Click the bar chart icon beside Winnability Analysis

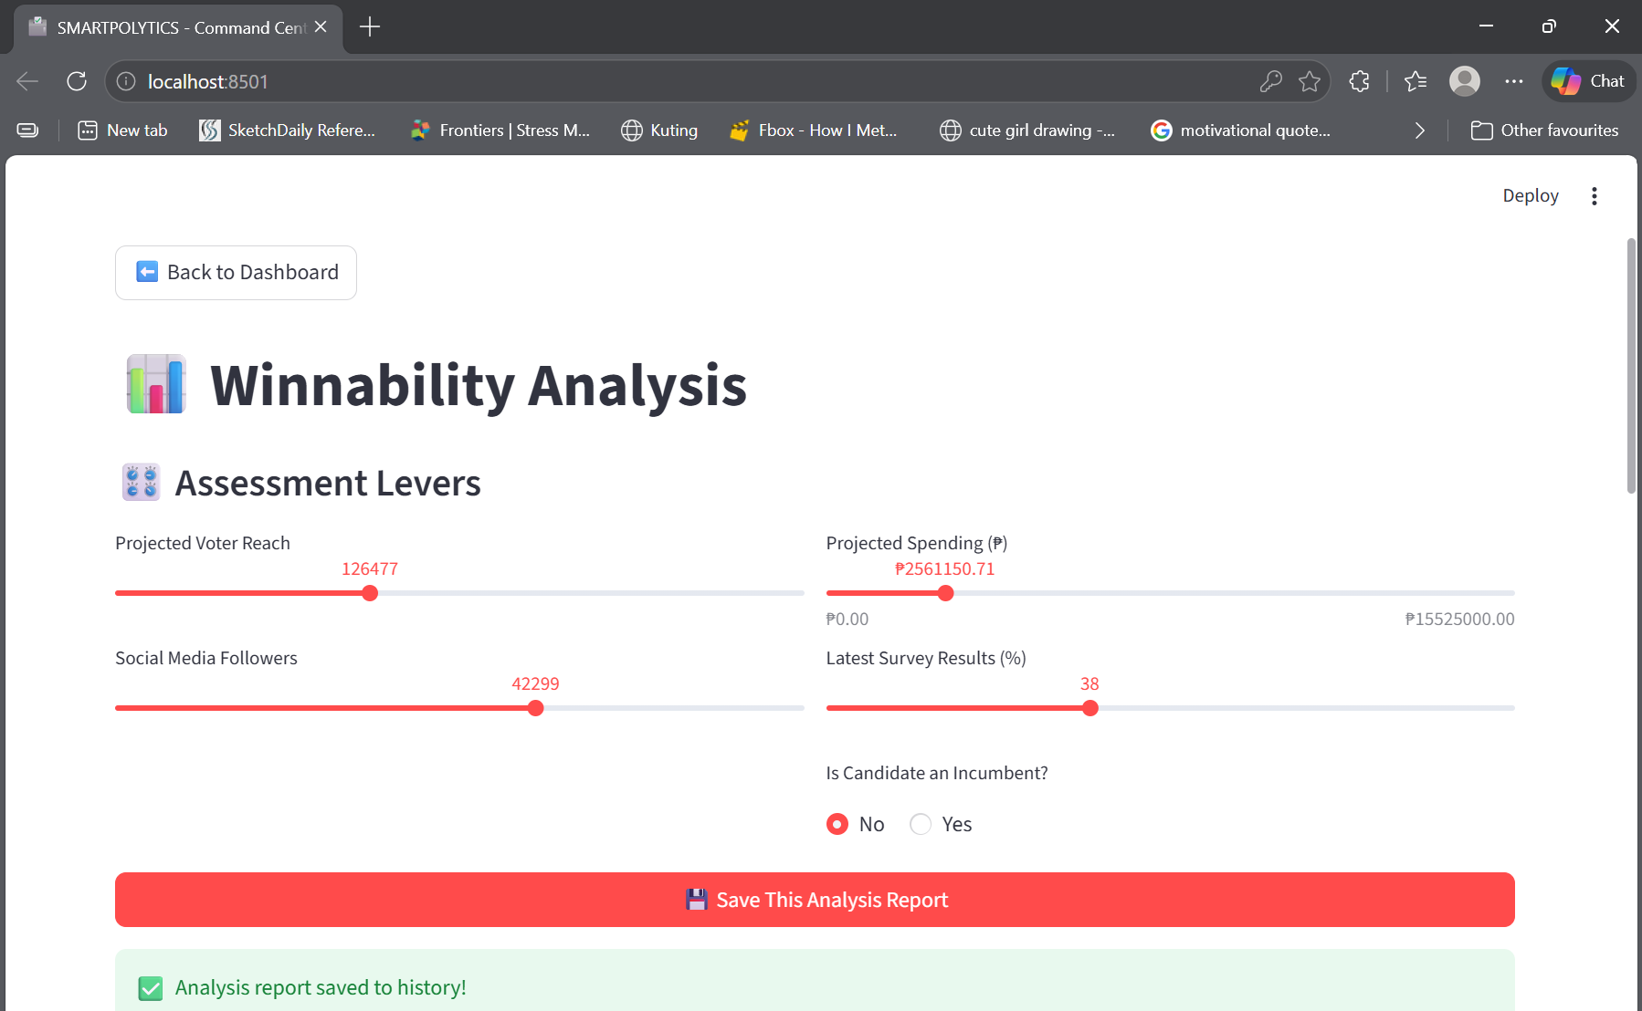(155, 384)
